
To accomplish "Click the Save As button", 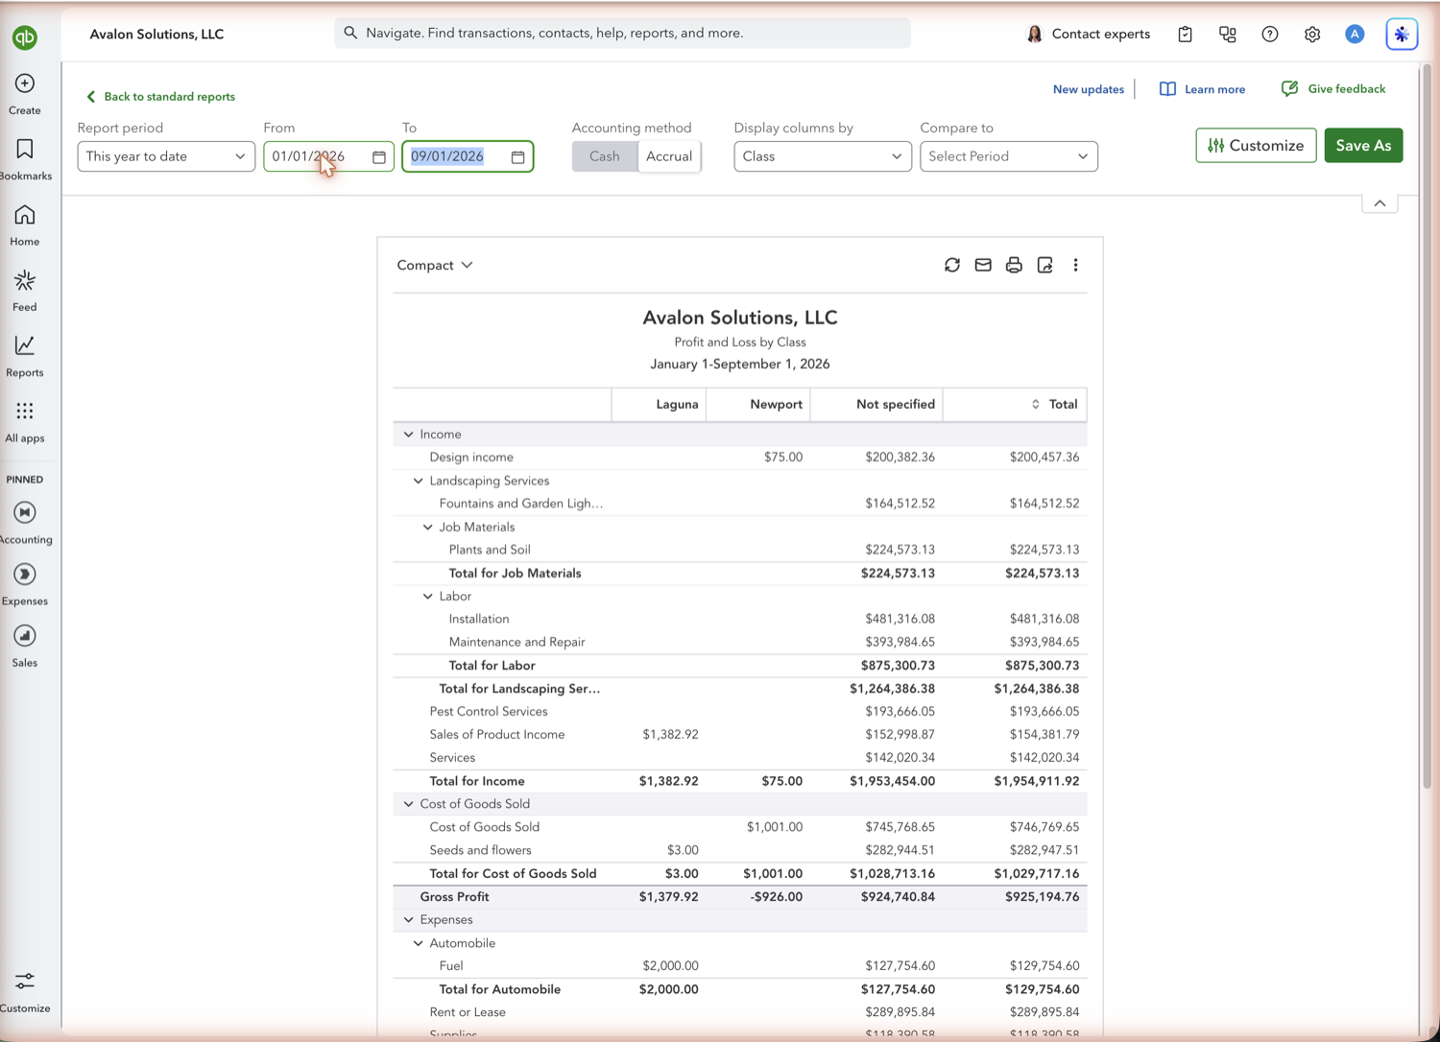I will click(x=1363, y=146).
